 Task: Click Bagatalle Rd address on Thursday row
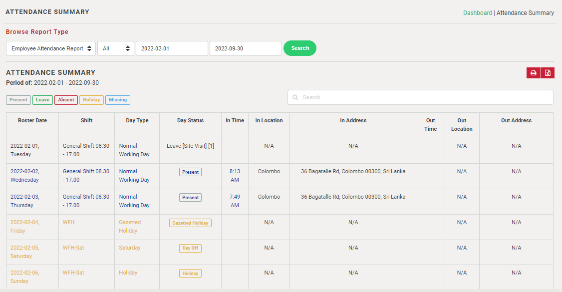point(353,197)
